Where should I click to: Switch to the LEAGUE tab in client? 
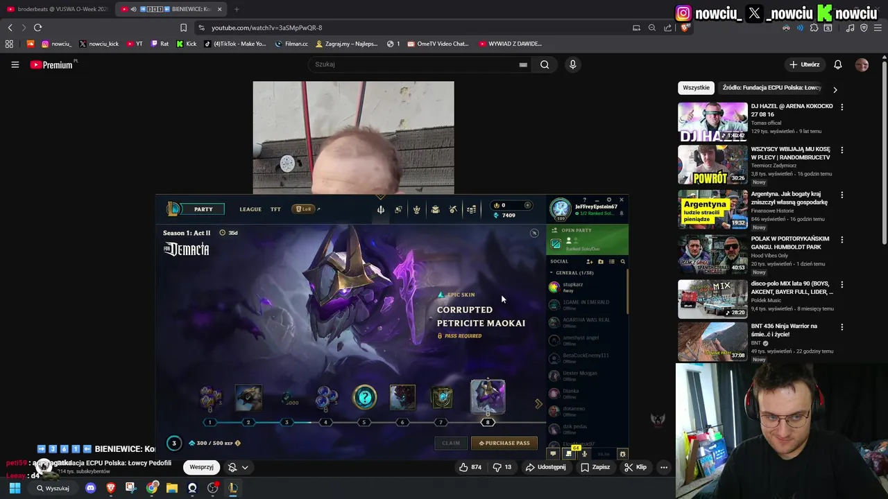(250, 209)
